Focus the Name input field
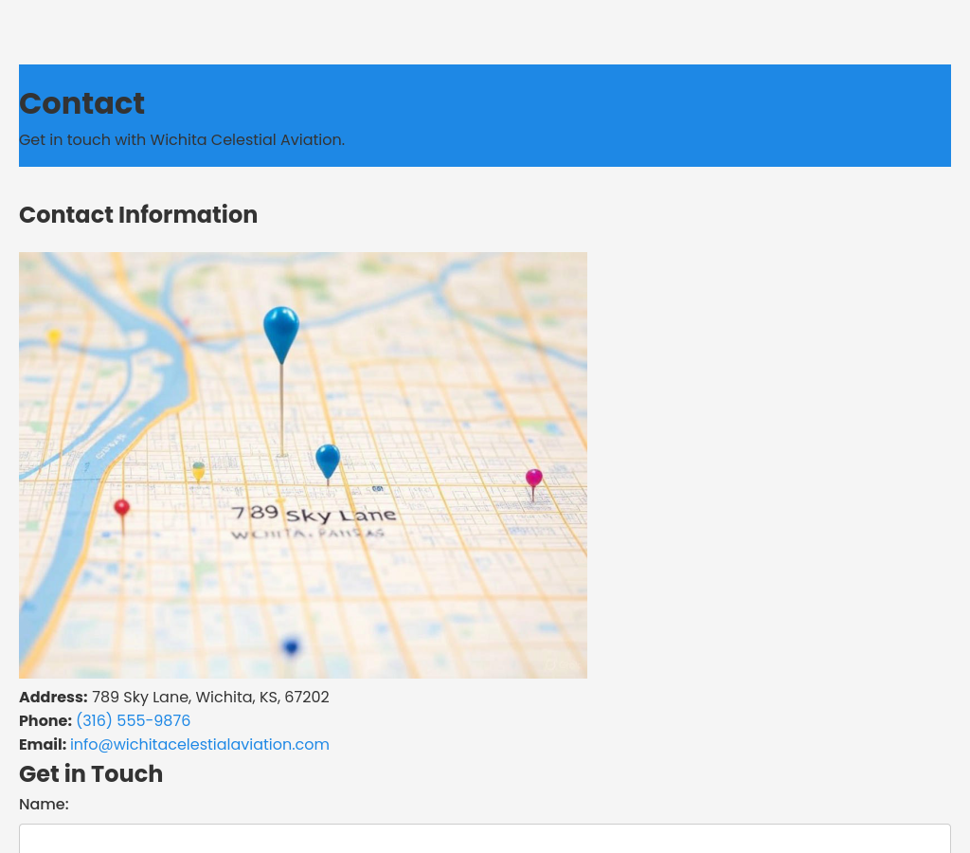Image resolution: width=970 pixels, height=853 pixels. pyautogui.click(x=485, y=839)
